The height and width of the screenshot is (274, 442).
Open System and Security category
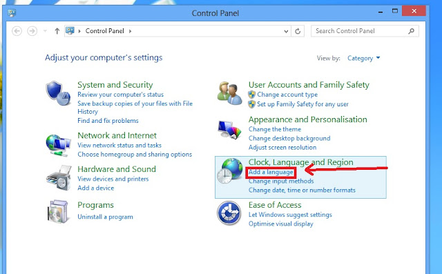click(115, 85)
